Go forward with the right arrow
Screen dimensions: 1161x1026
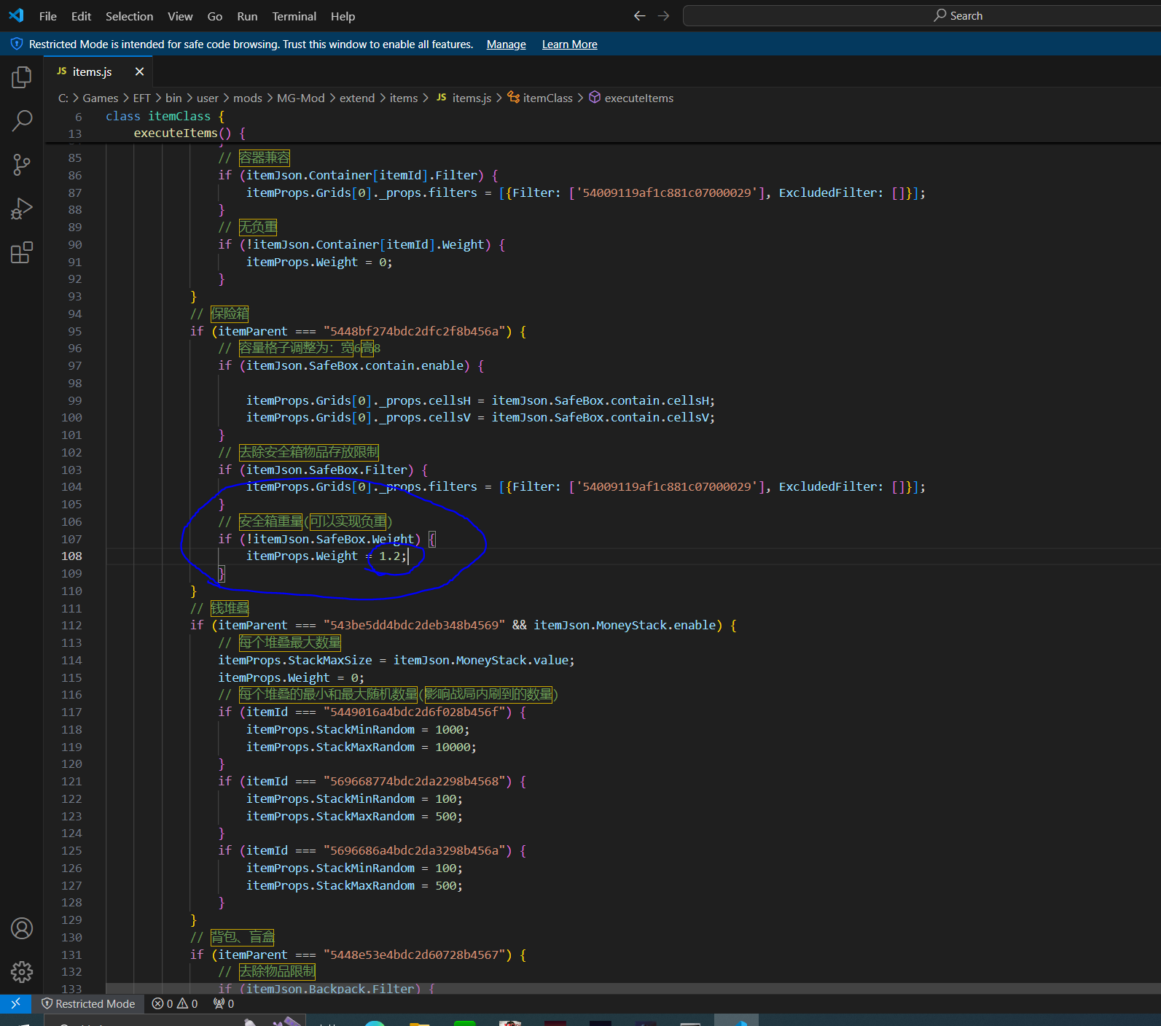coord(663,16)
